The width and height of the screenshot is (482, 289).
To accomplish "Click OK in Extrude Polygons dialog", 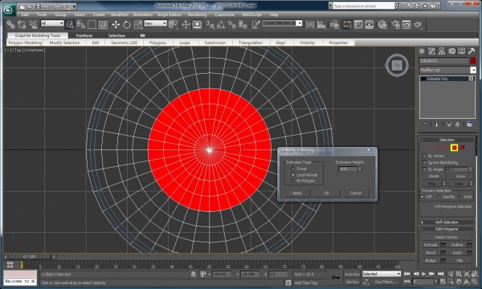I will [326, 193].
